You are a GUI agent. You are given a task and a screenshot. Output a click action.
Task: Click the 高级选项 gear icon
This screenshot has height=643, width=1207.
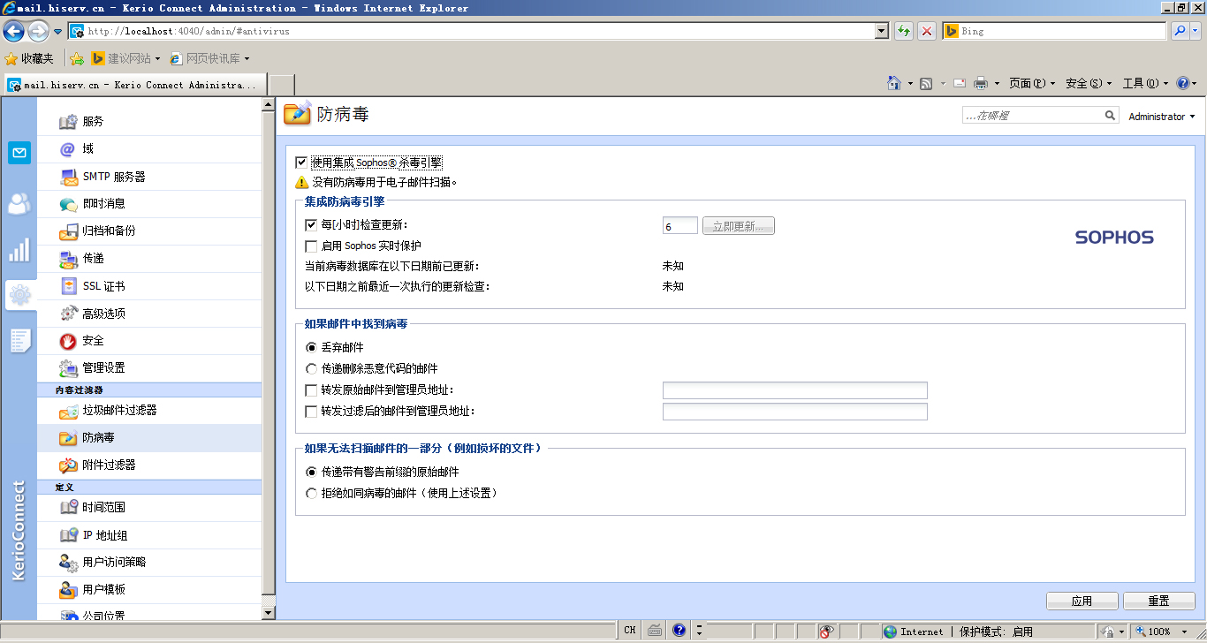click(68, 314)
